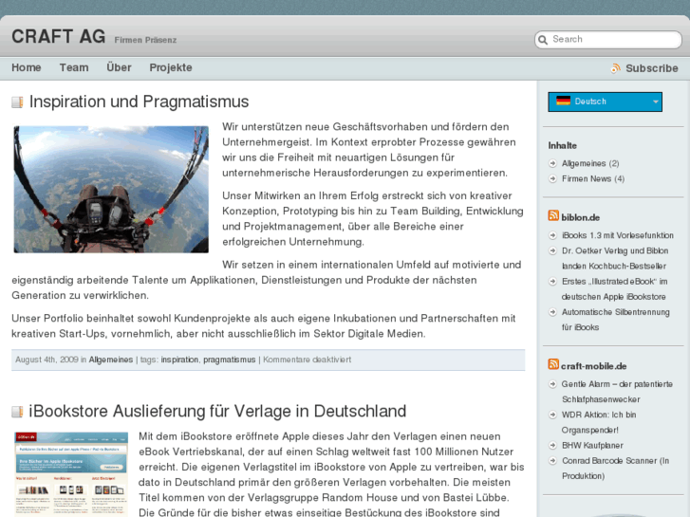The width and height of the screenshot is (690, 517).
Task: Open the Inspiration und Pragmatismus post title
Action: [140, 102]
